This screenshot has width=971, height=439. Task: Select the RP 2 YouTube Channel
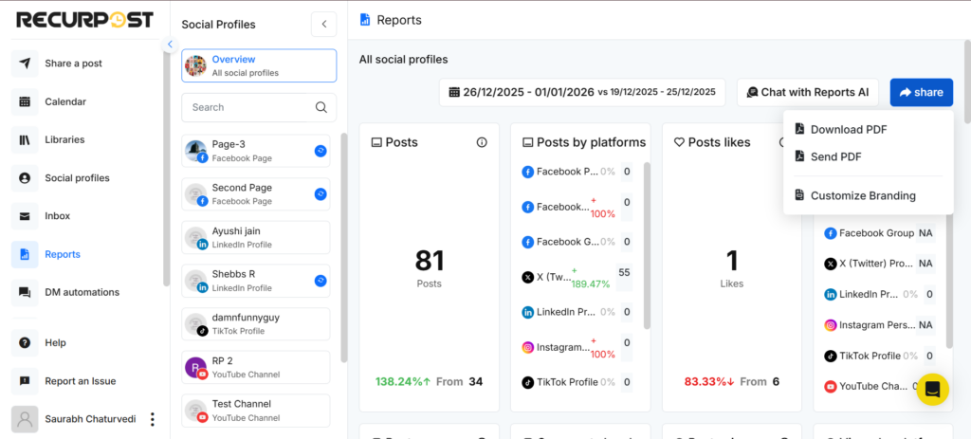pyautogui.click(x=256, y=367)
